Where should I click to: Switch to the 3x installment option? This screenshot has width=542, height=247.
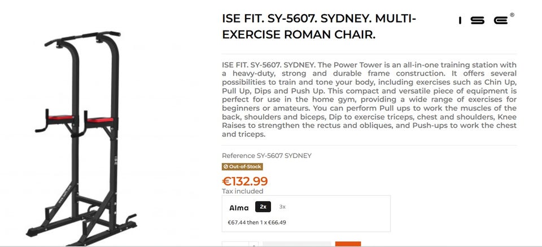[x=282, y=207]
